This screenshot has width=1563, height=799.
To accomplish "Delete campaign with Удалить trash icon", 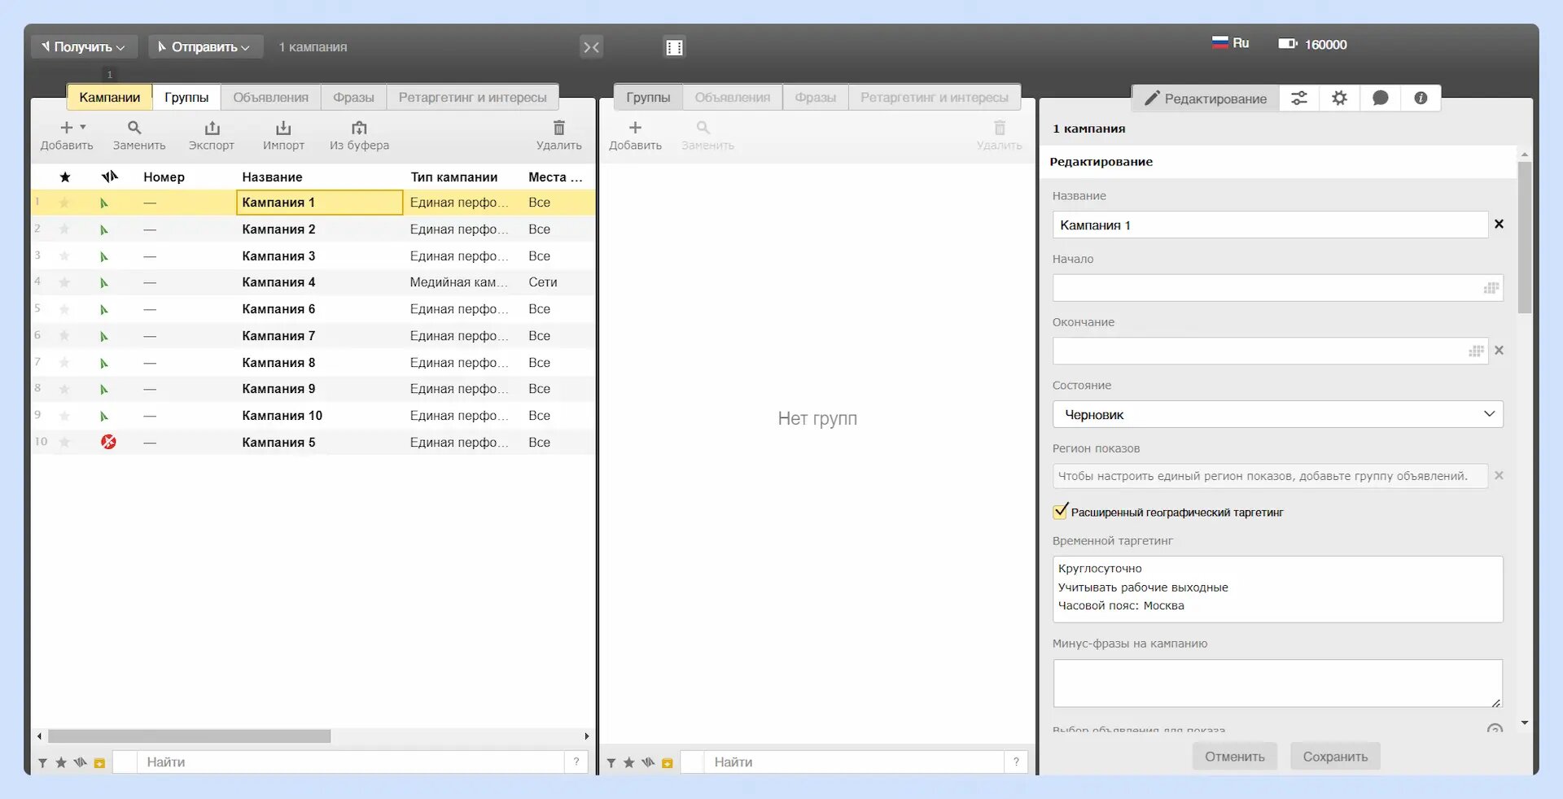I will 559,128.
